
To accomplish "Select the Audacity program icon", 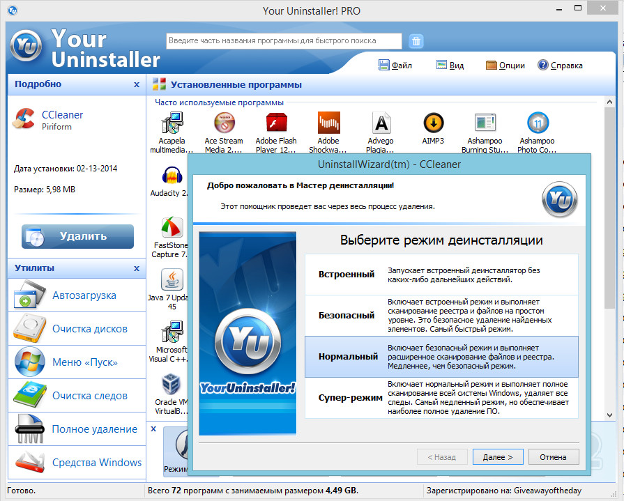I will tap(172, 176).
